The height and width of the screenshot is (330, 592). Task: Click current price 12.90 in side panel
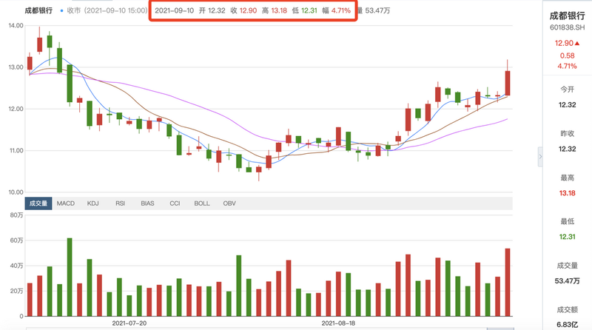pos(564,43)
